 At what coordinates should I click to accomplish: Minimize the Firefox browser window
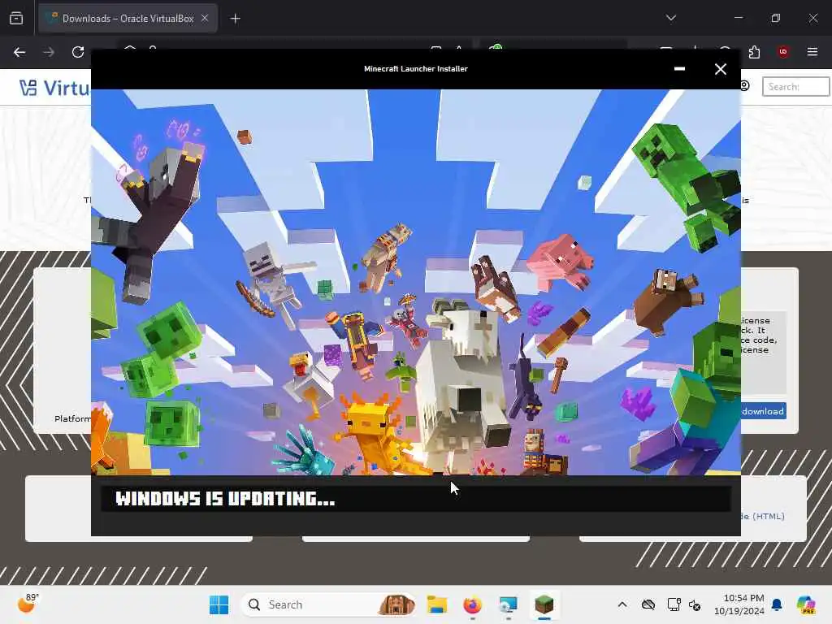click(738, 18)
